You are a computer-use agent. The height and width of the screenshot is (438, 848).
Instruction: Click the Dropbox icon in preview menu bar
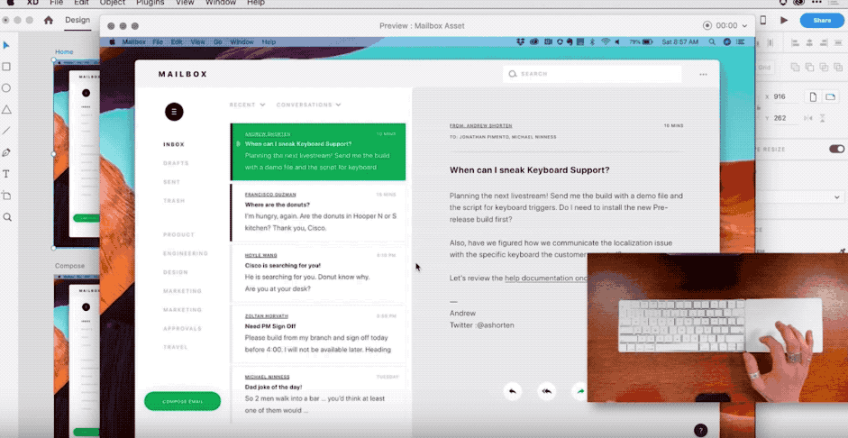coord(521,41)
